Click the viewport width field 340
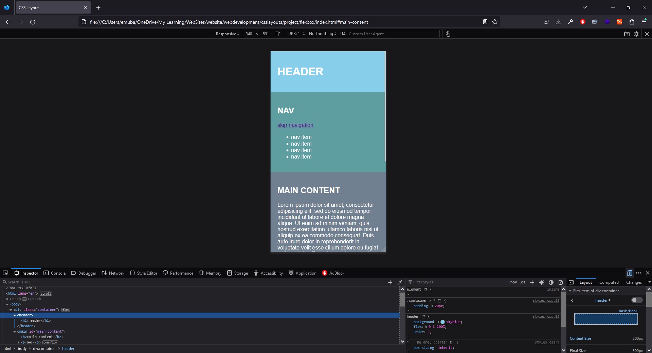The image size is (652, 353). pyautogui.click(x=249, y=34)
